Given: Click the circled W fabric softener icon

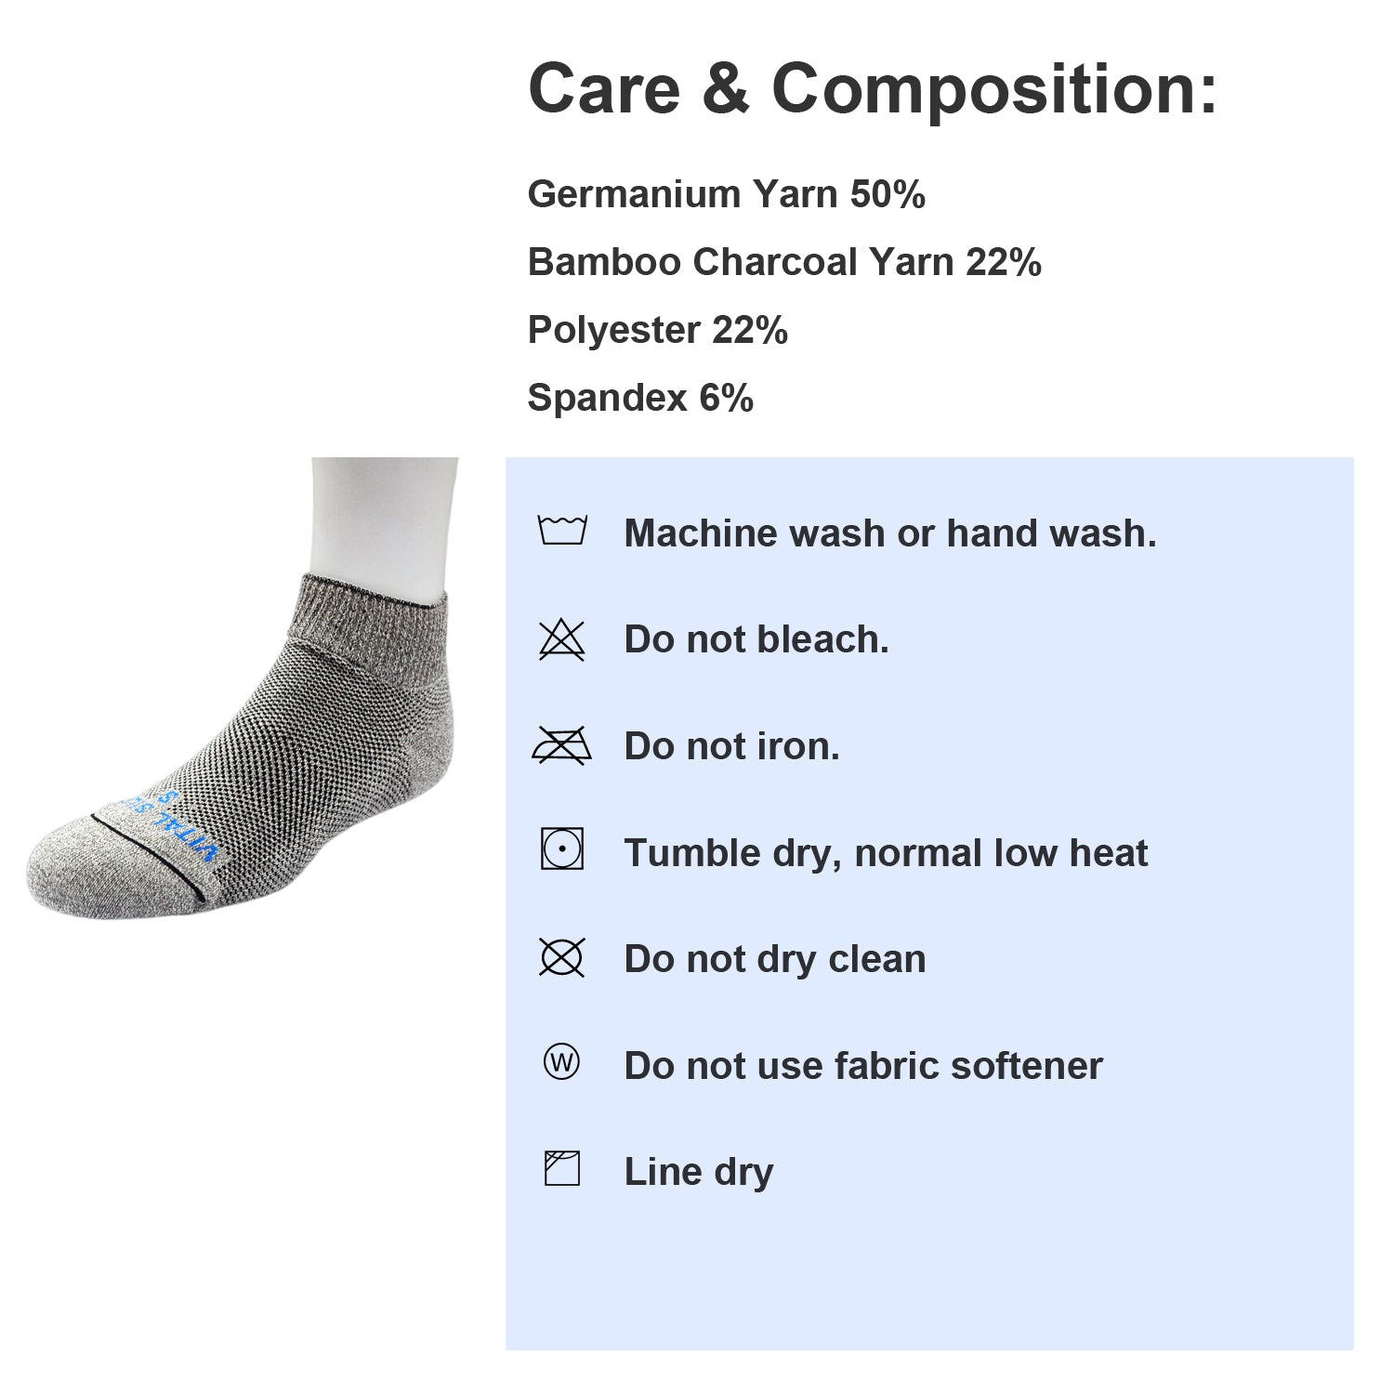Looking at the screenshot, I should 561,1061.
